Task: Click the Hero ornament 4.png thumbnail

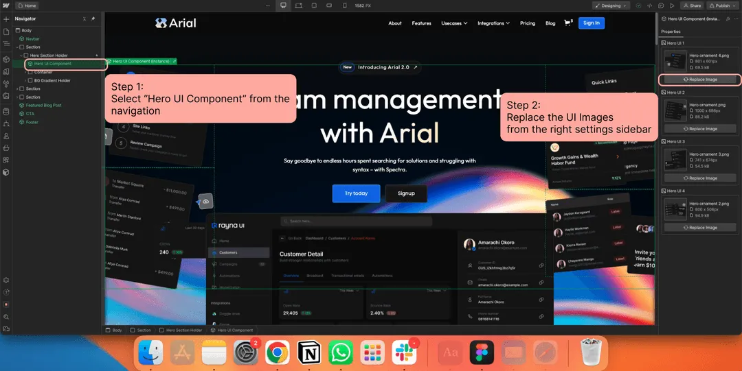Action: pos(675,62)
